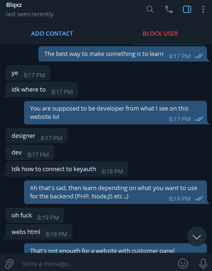212x271 pixels.
Task: Select the 'webs html' message bubble
Action: tap(39, 232)
